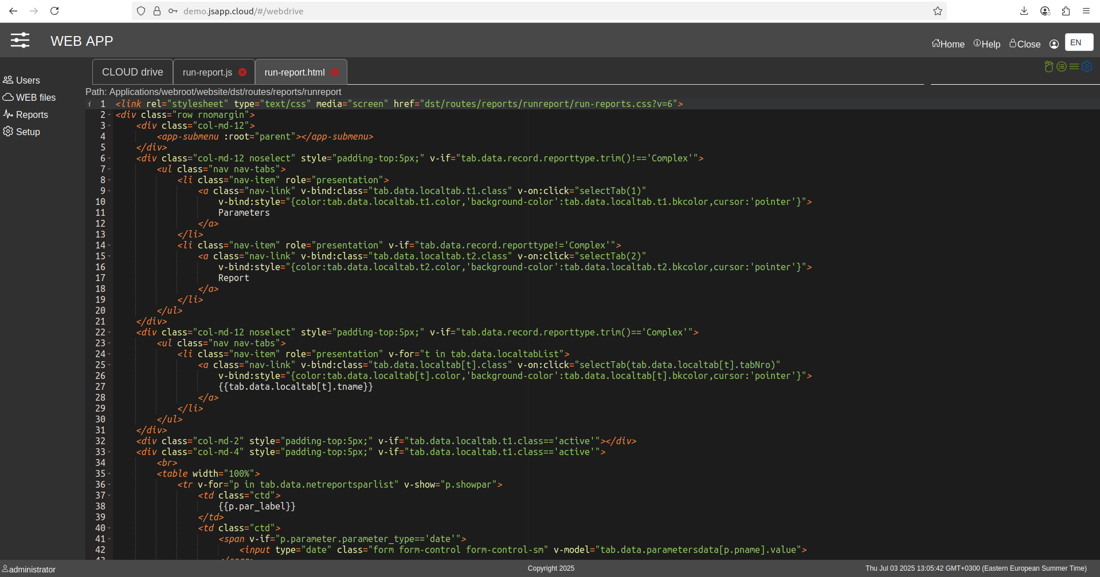Click the Copyright 2025 footer text

pyautogui.click(x=551, y=568)
